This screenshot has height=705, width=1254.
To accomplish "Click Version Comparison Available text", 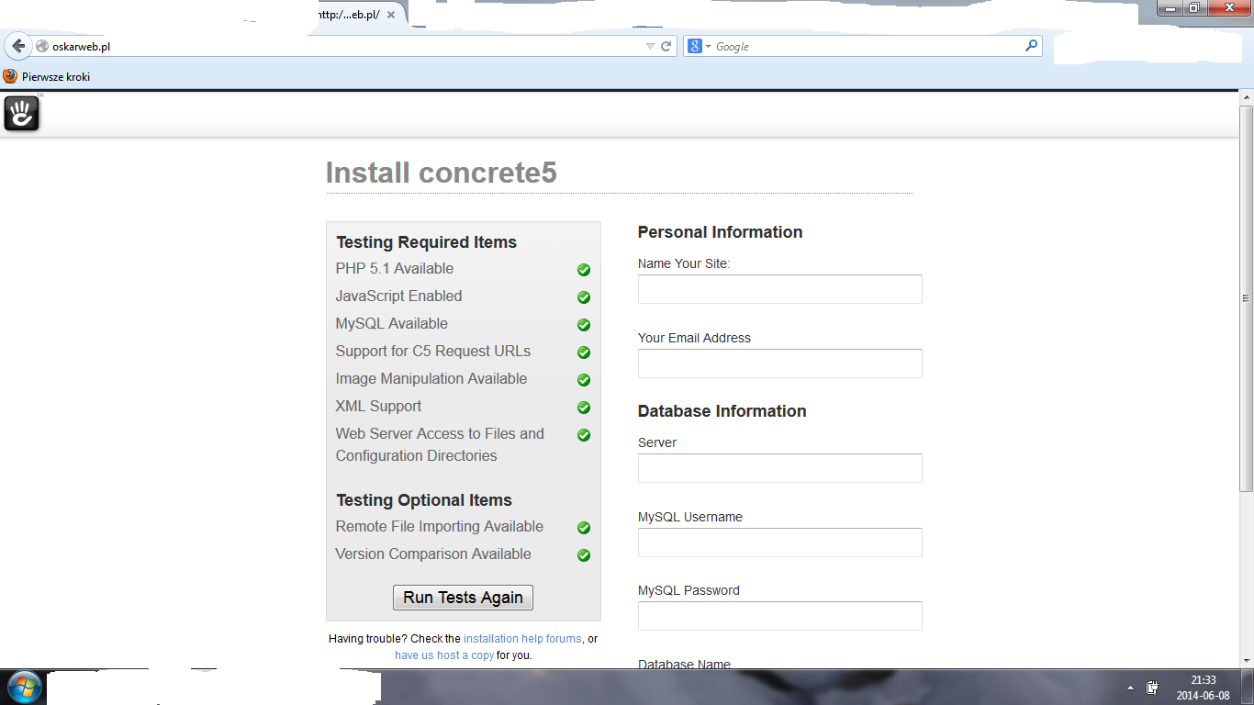I will [433, 554].
